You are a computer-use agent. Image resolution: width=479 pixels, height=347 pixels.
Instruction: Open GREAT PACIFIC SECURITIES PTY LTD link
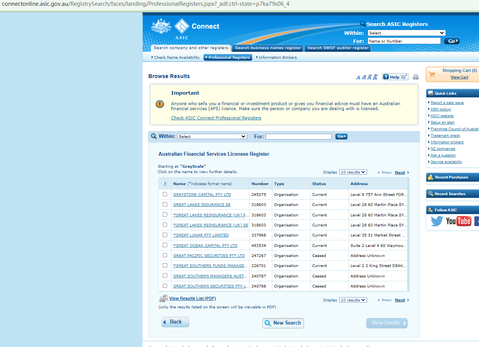209,255
